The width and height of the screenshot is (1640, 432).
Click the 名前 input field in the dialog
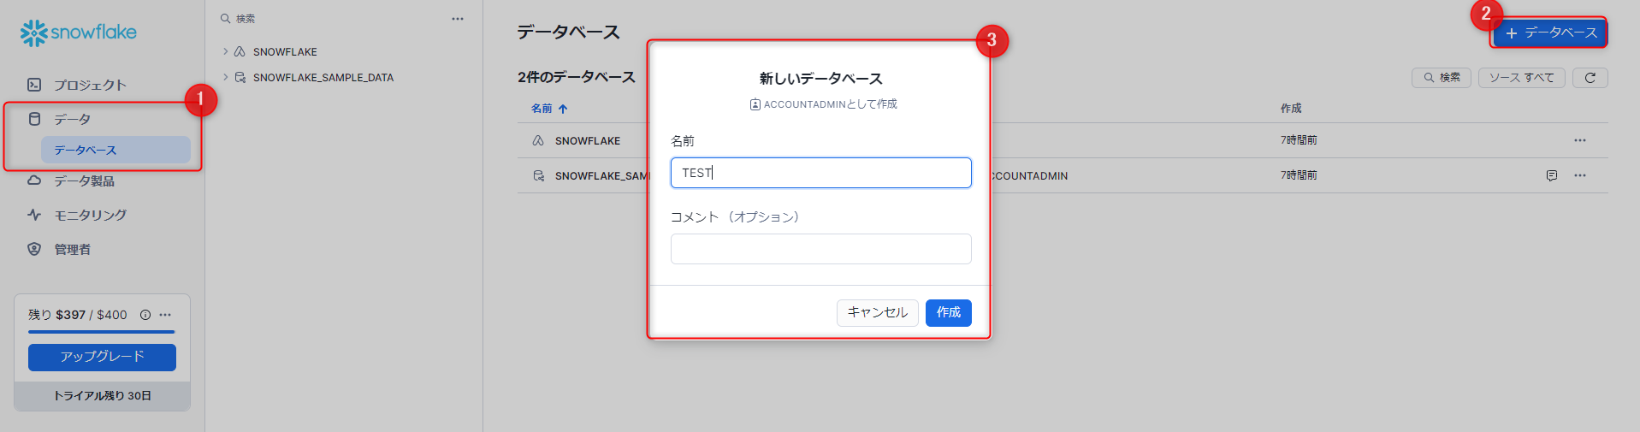820,173
